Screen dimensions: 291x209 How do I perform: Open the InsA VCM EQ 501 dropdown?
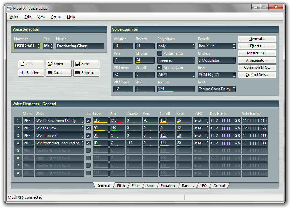click(216, 75)
